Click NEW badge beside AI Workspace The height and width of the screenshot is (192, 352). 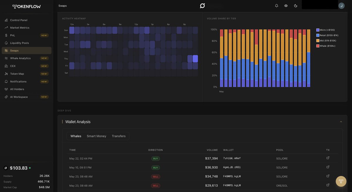[44, 97]
